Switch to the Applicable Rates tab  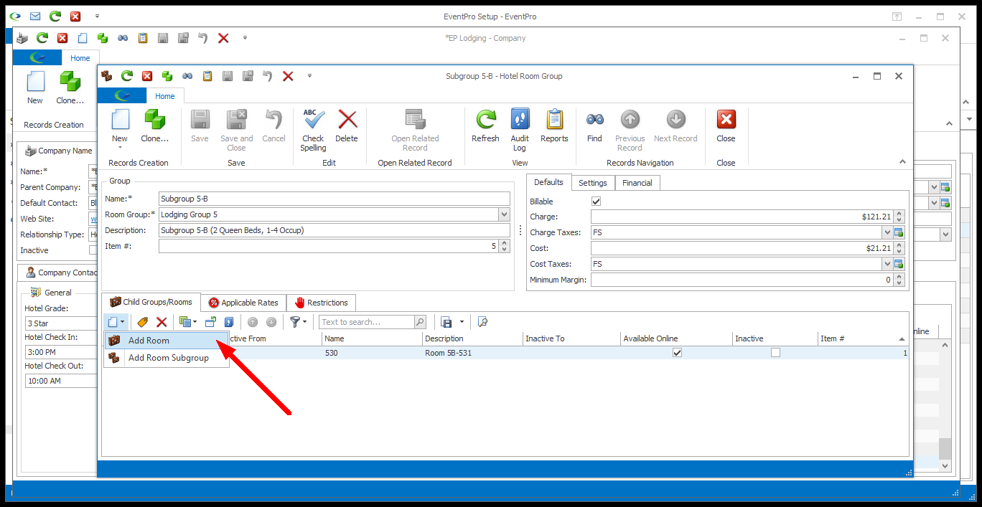[x=243, y=303]
